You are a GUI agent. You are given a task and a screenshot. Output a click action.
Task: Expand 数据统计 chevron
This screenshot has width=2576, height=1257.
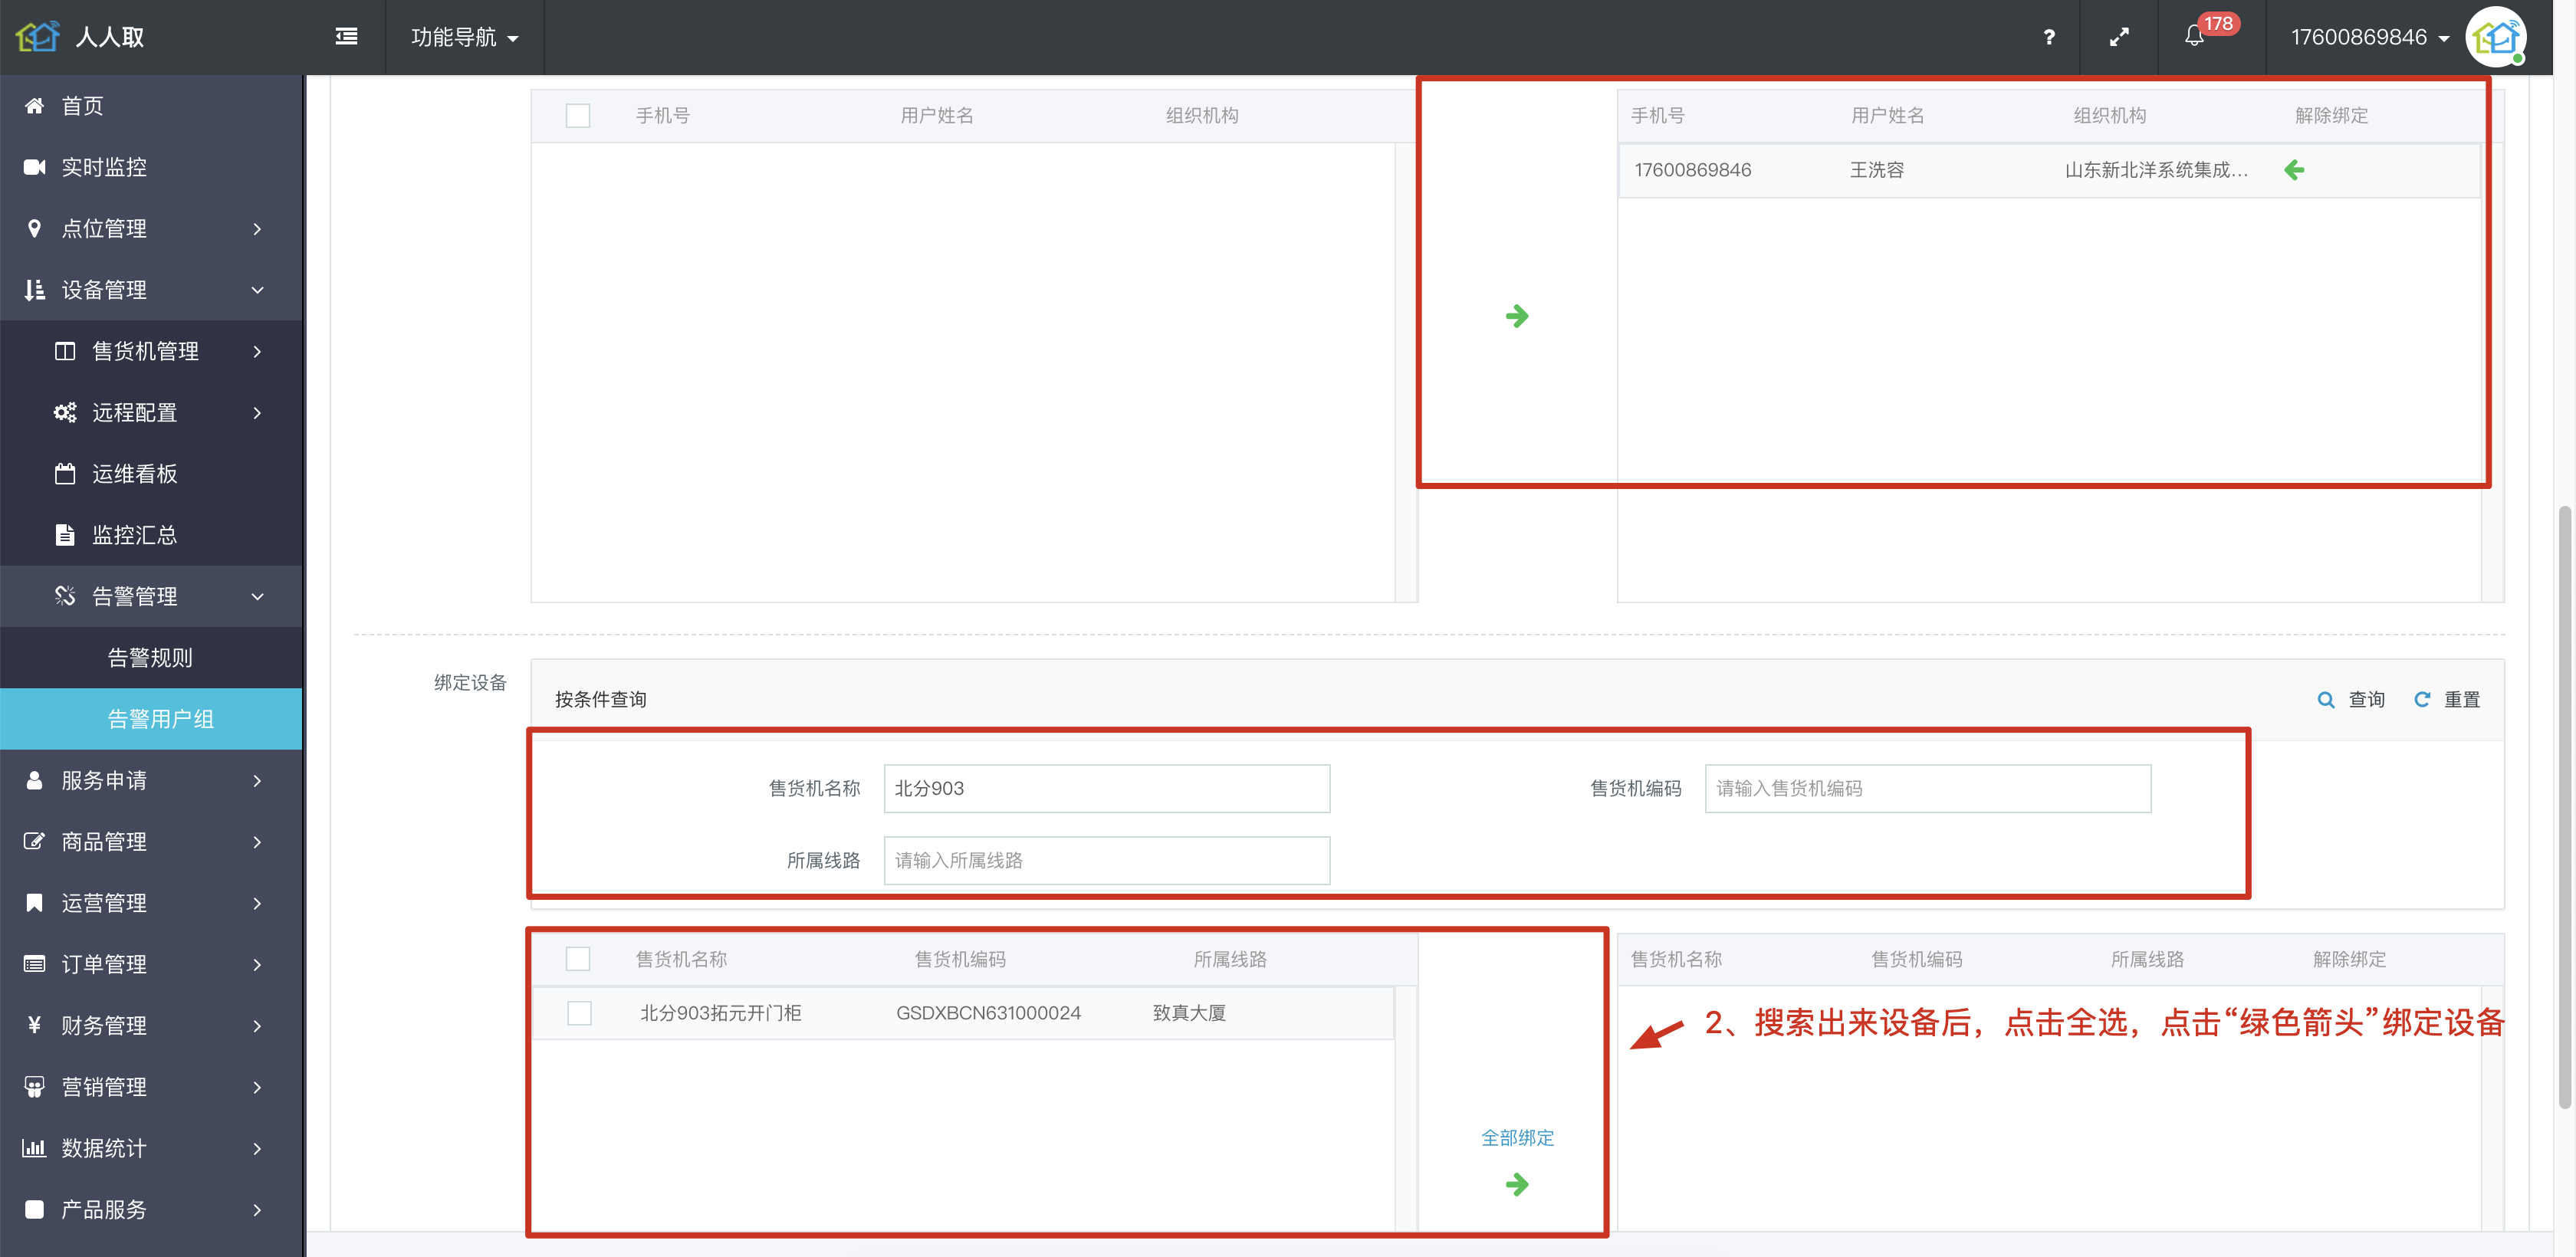pos(257,1149)
